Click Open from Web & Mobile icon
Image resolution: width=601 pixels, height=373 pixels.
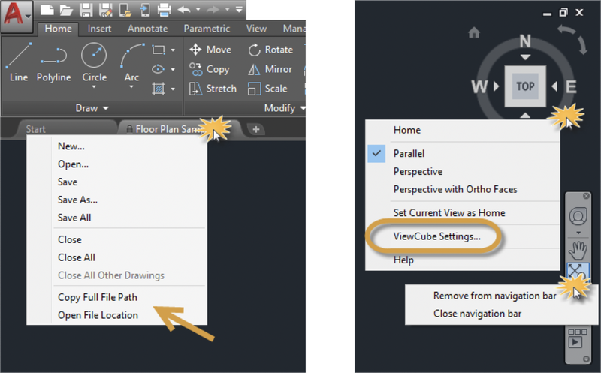click(x=125, y=10)
